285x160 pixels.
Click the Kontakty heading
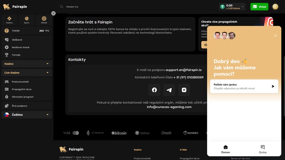click(77, 60)
